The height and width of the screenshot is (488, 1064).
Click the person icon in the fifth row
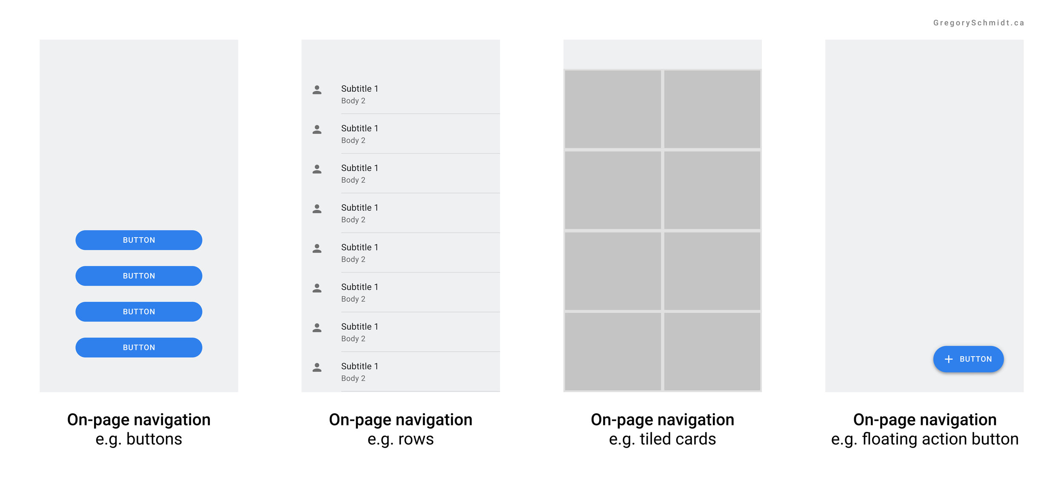[x=317, y=248]
